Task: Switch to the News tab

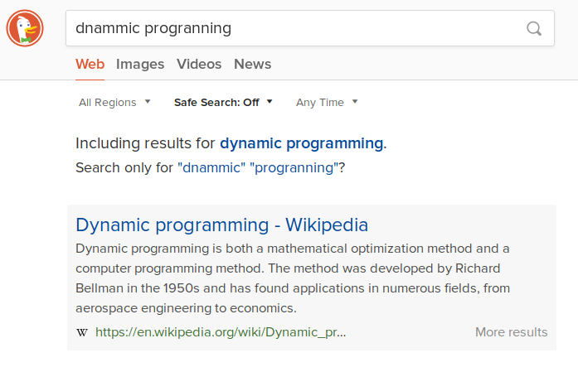Action: 252,64
